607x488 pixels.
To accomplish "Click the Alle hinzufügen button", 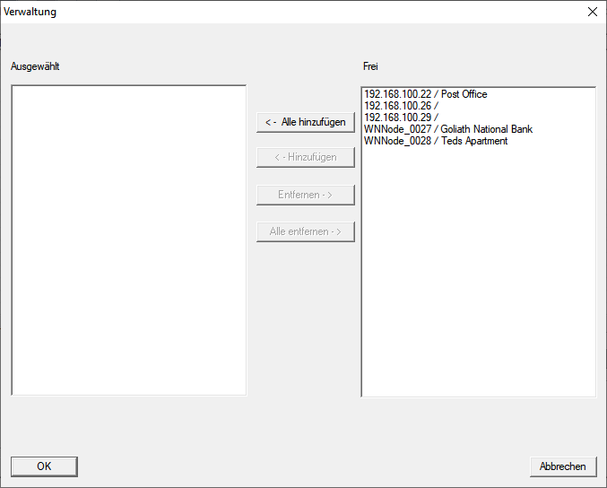I will point(305,122).
